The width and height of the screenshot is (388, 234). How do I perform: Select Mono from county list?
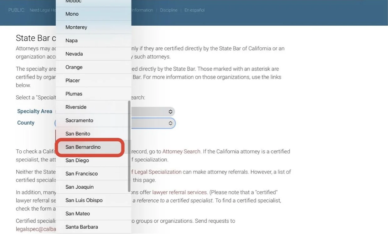point(93,14)
